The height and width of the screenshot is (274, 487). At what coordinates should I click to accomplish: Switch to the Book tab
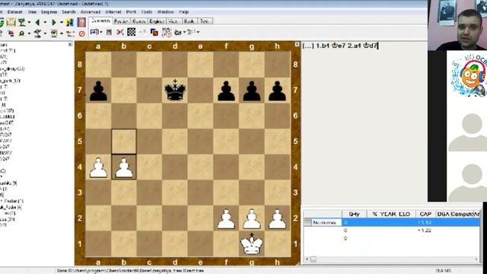[x=189, y=21]
